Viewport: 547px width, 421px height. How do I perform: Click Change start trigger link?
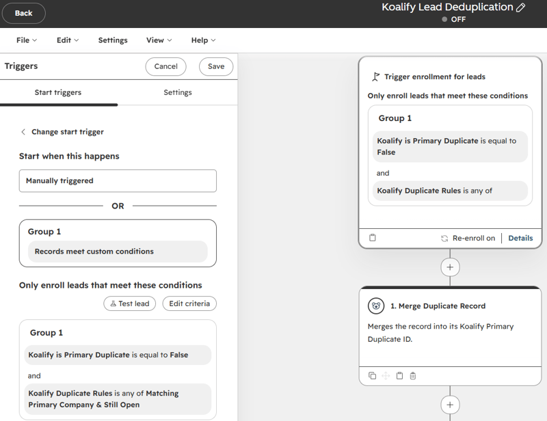point(68,132)
